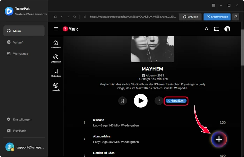Screen dimensions: 244x157
Task: Click the cast to device icon
Action: coord(216,29)
